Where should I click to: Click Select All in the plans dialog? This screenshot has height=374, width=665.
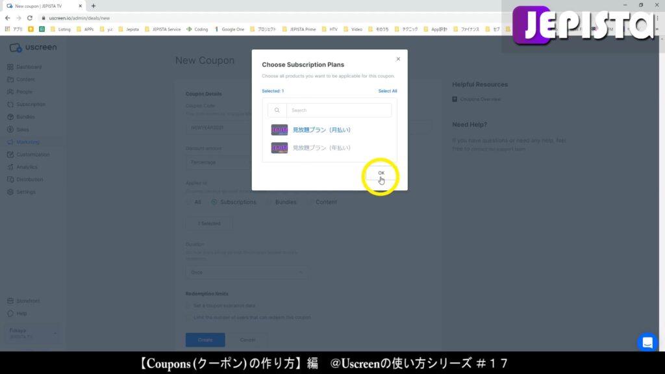pyautogui.click(x=388, y=91)
